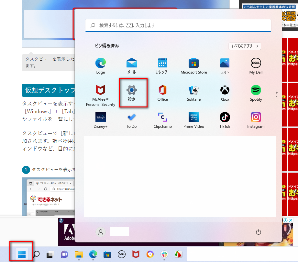Click the Adobe advertisement banner
Image resolution: width=298 pixels, height=262 pixels.
click(x=66, y=232)
